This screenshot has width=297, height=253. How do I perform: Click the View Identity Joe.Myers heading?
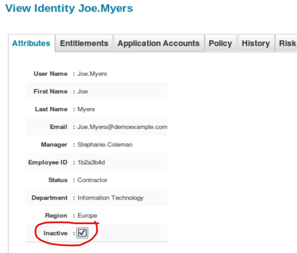pyautogui.click(x=69, y=8)
